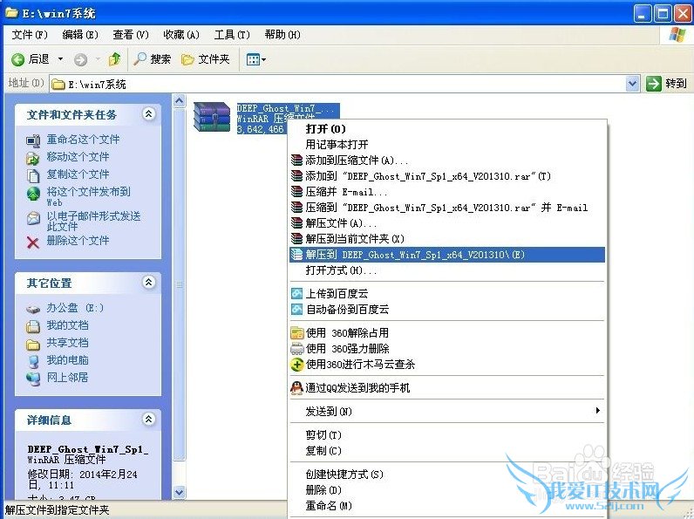This screenshot has width=694, height=519.
Task: Click the copy file task icon
Action: pos(33,175)
